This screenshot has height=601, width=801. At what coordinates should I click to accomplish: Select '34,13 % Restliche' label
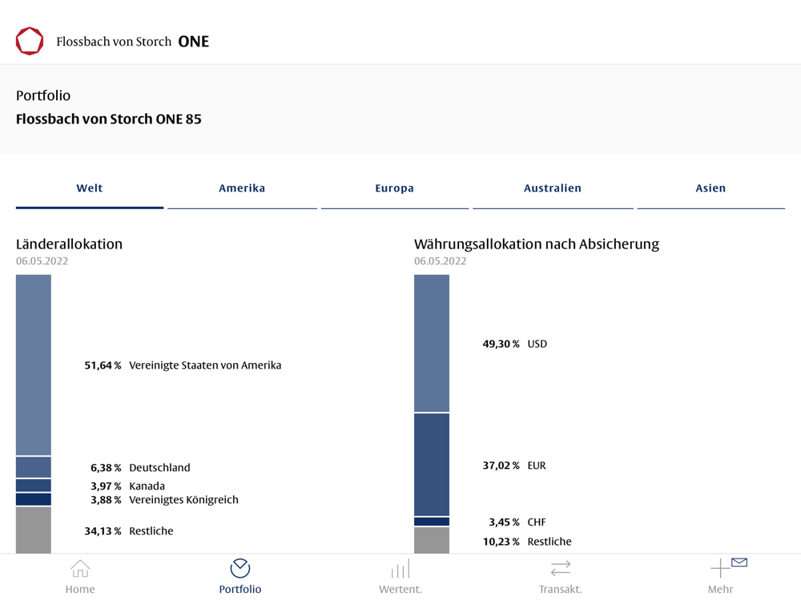(x=129, y=531)
